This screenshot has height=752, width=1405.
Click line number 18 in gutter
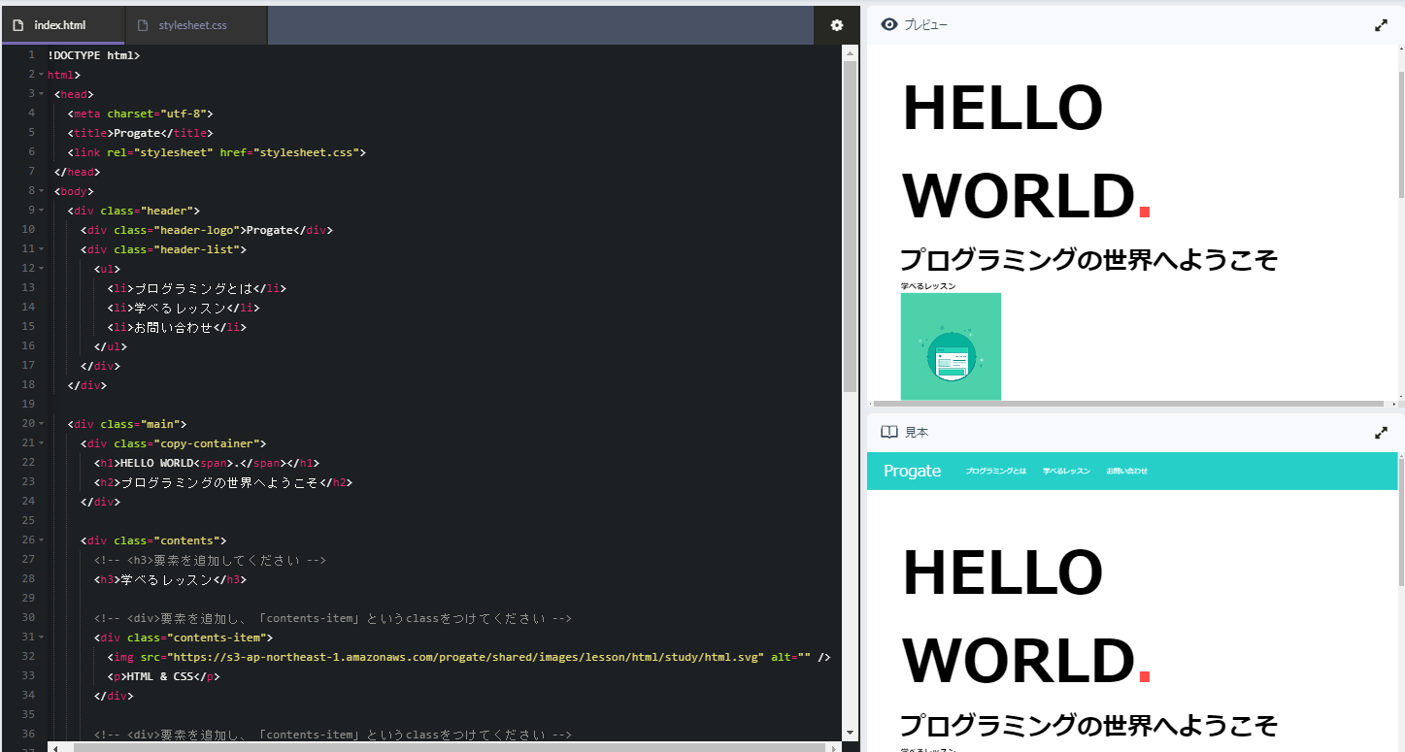28,385
